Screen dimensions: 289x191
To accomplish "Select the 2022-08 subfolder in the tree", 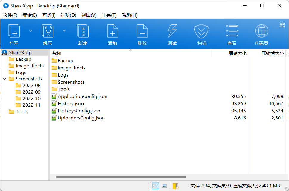I will tap(32, 86).
